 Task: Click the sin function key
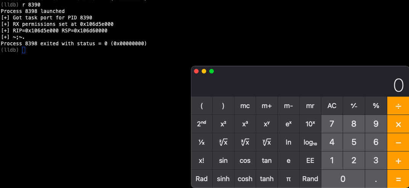point(223,161)
